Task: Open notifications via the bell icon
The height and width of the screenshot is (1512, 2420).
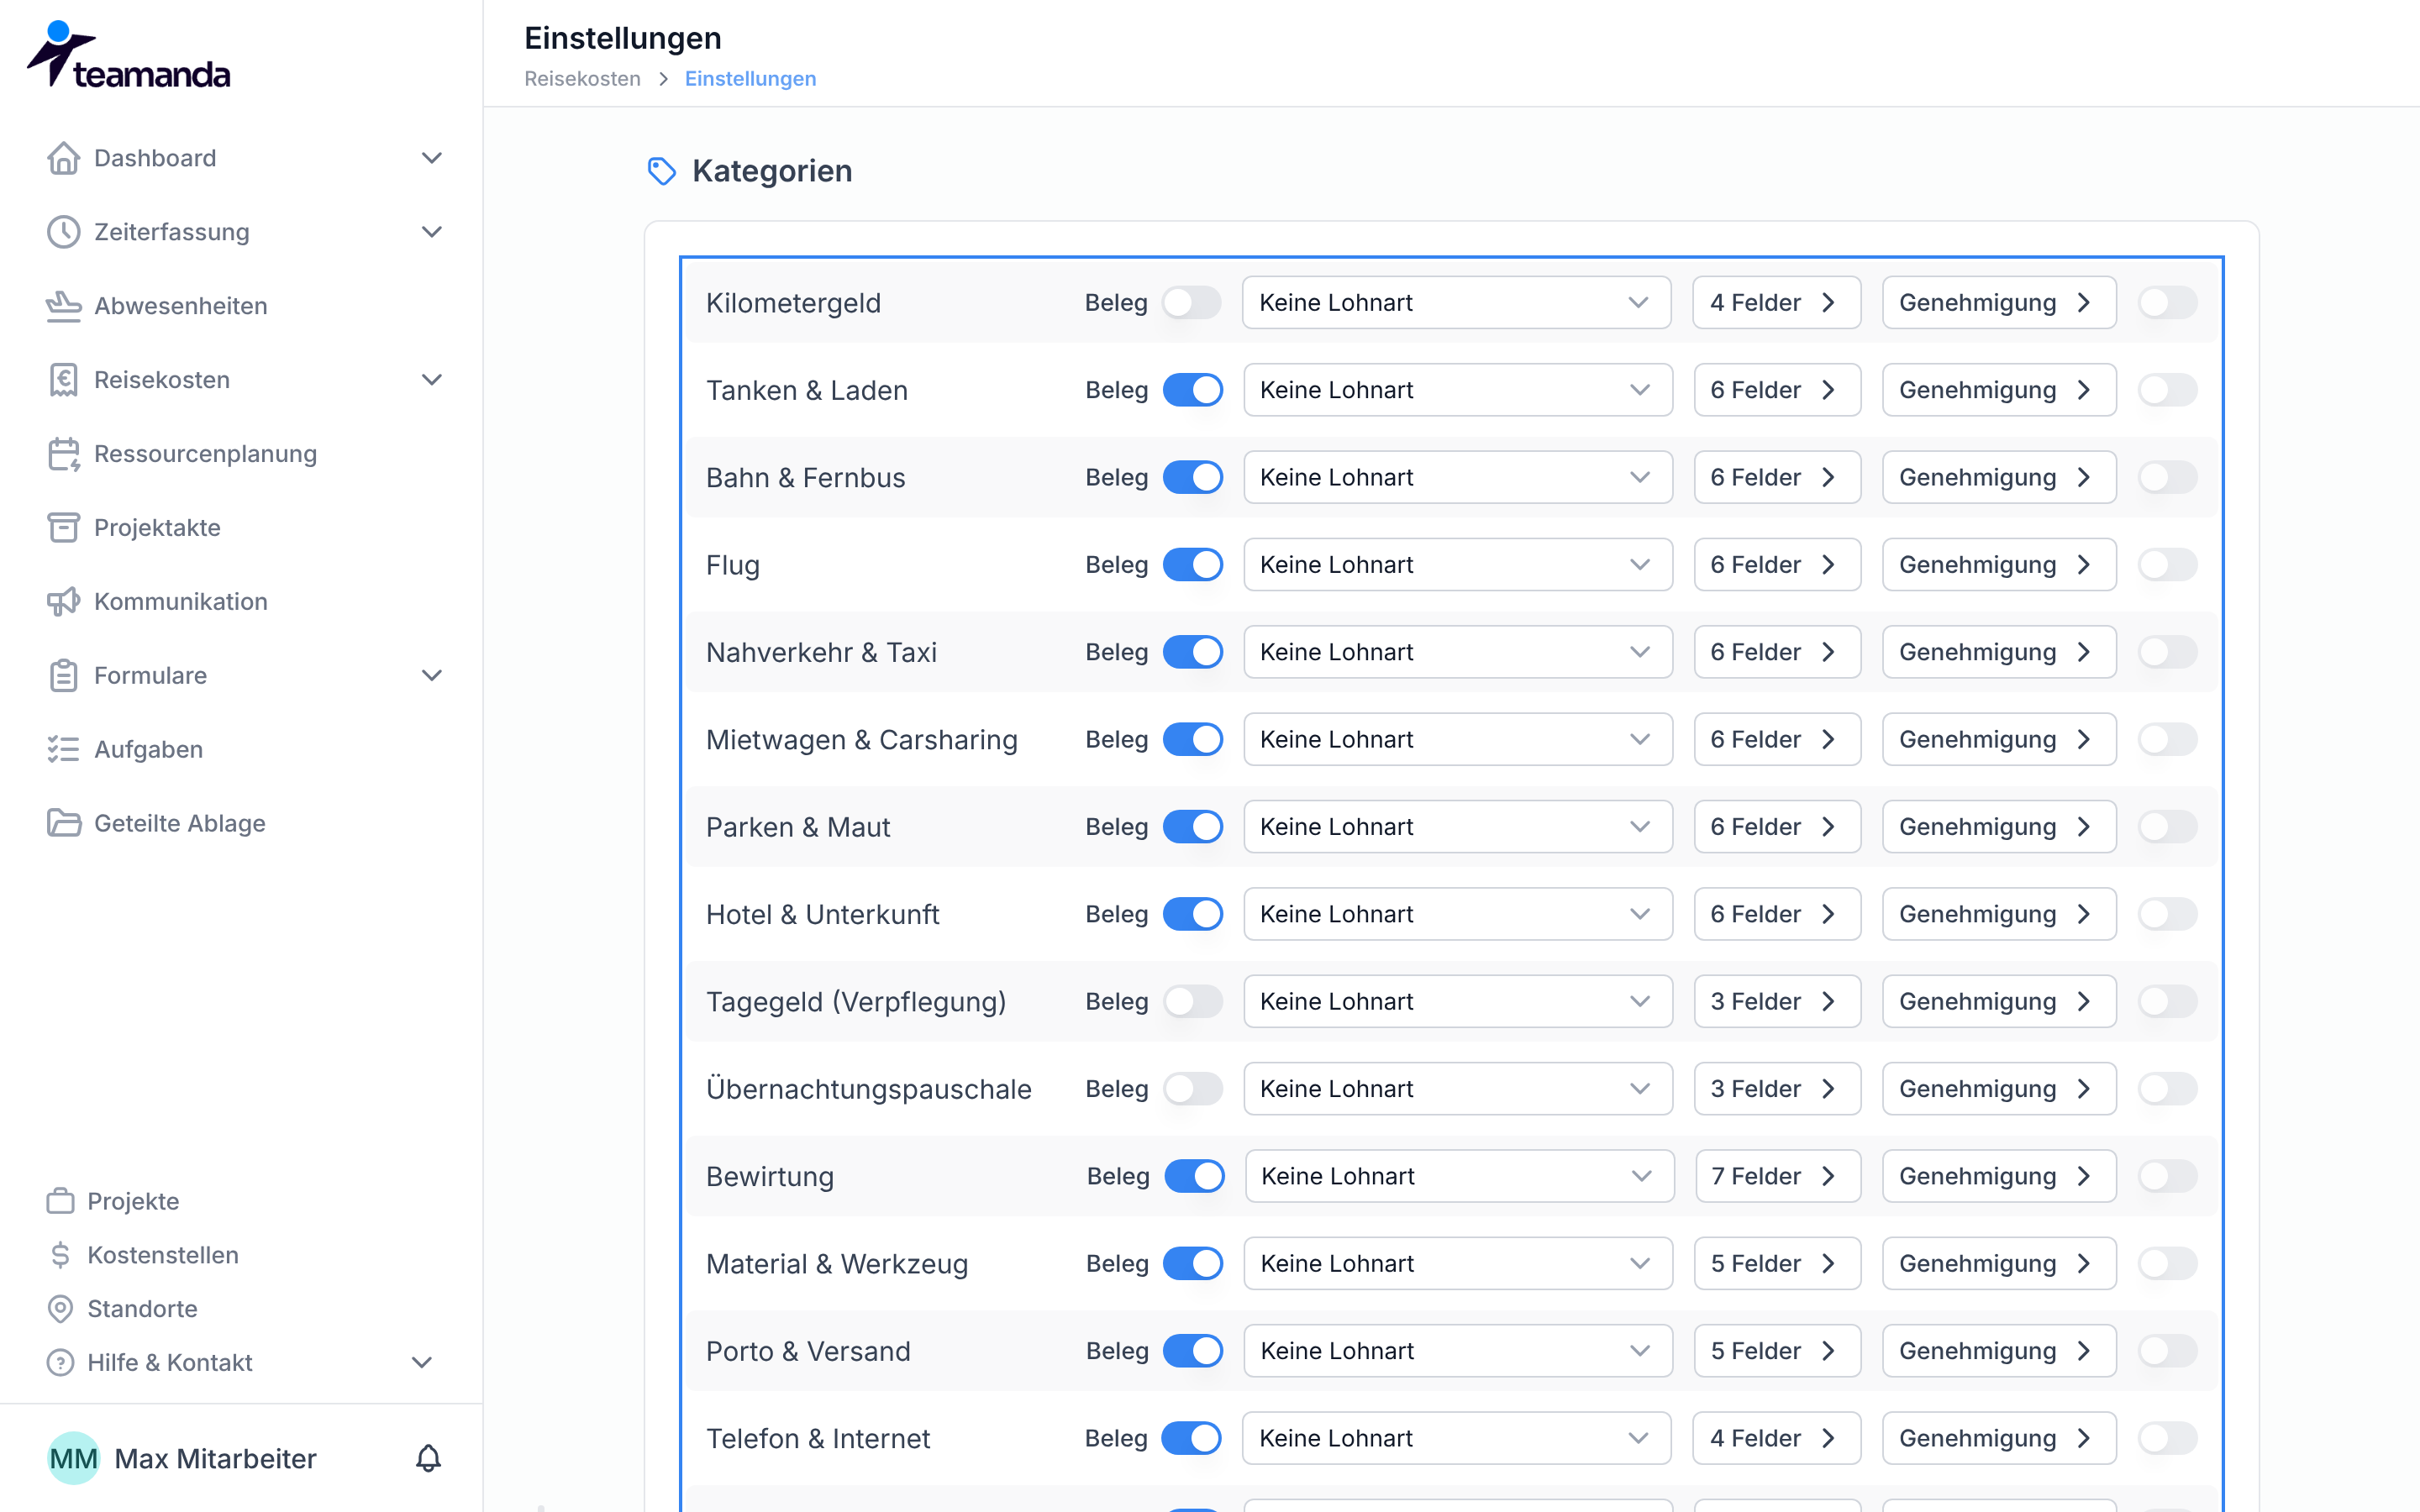Action: tap(428, 1458)
